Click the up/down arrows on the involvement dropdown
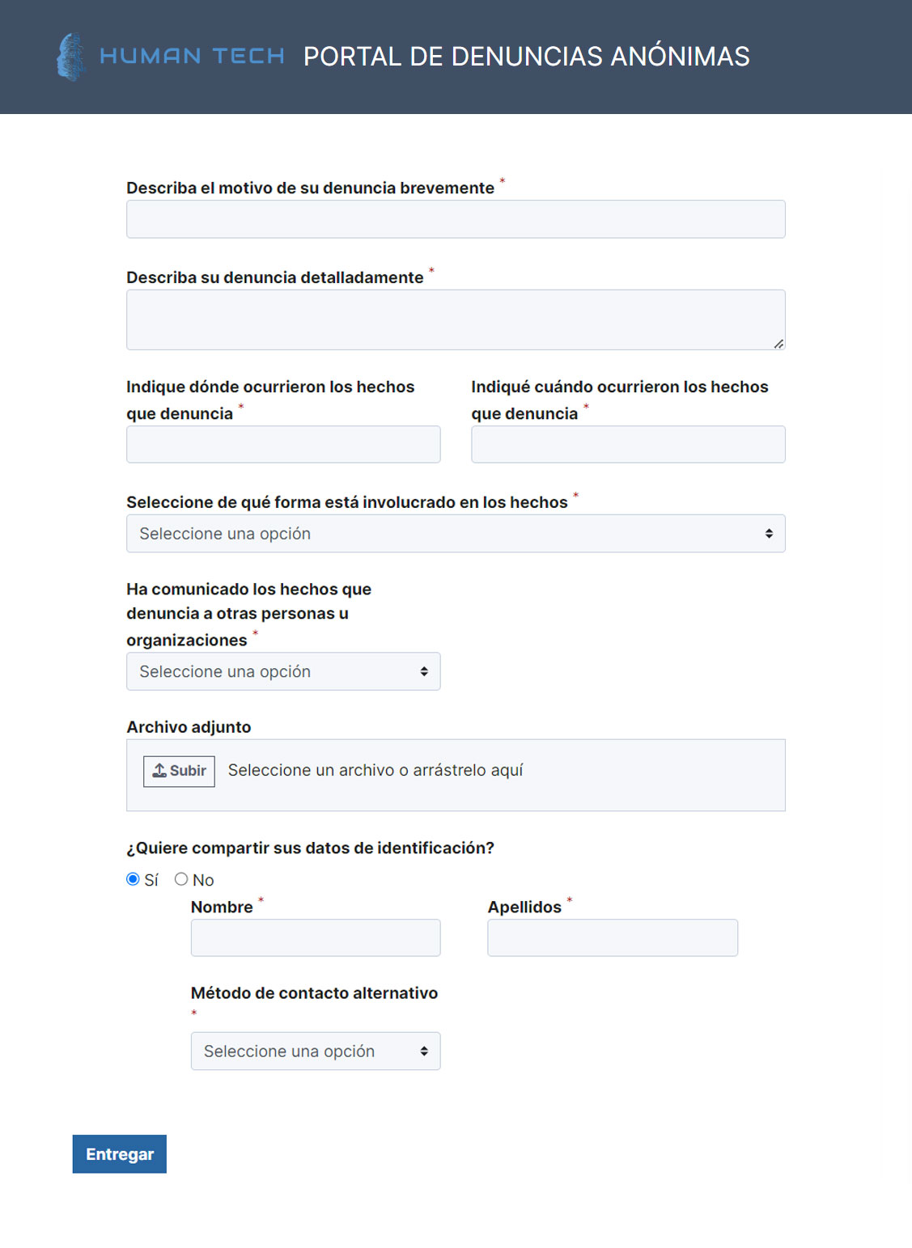Image resolution: width=912 pixels, height=1248 pixels. pos(770,533)
